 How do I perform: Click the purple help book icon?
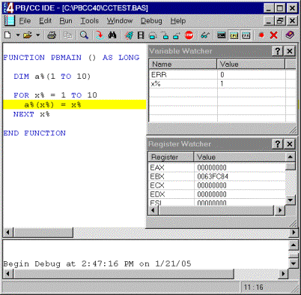[290, 35]
